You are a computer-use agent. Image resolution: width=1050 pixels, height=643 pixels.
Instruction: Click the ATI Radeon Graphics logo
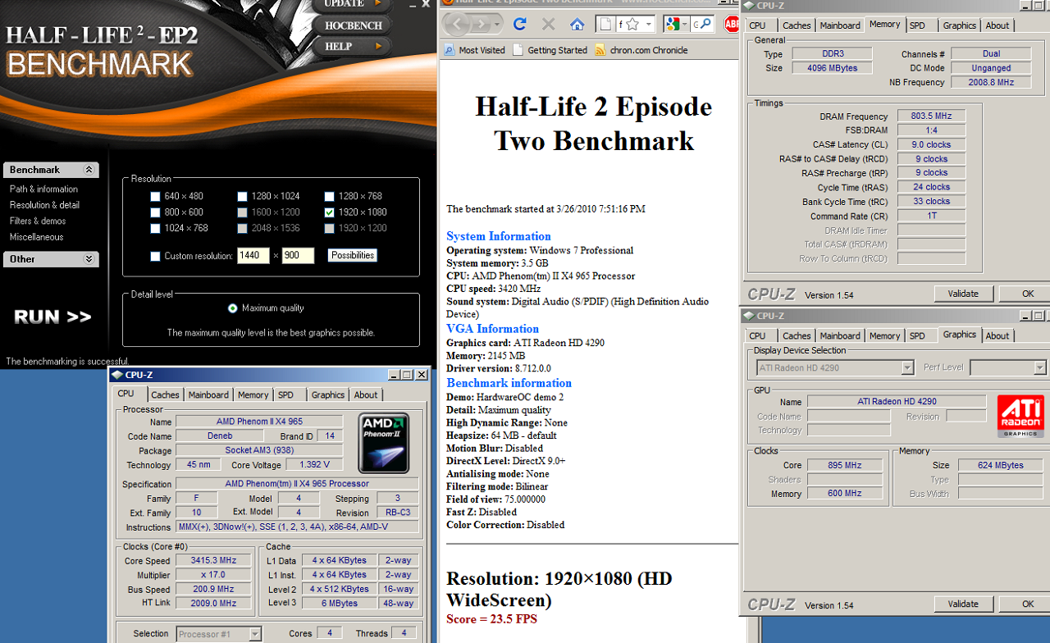pos(1020,417)
